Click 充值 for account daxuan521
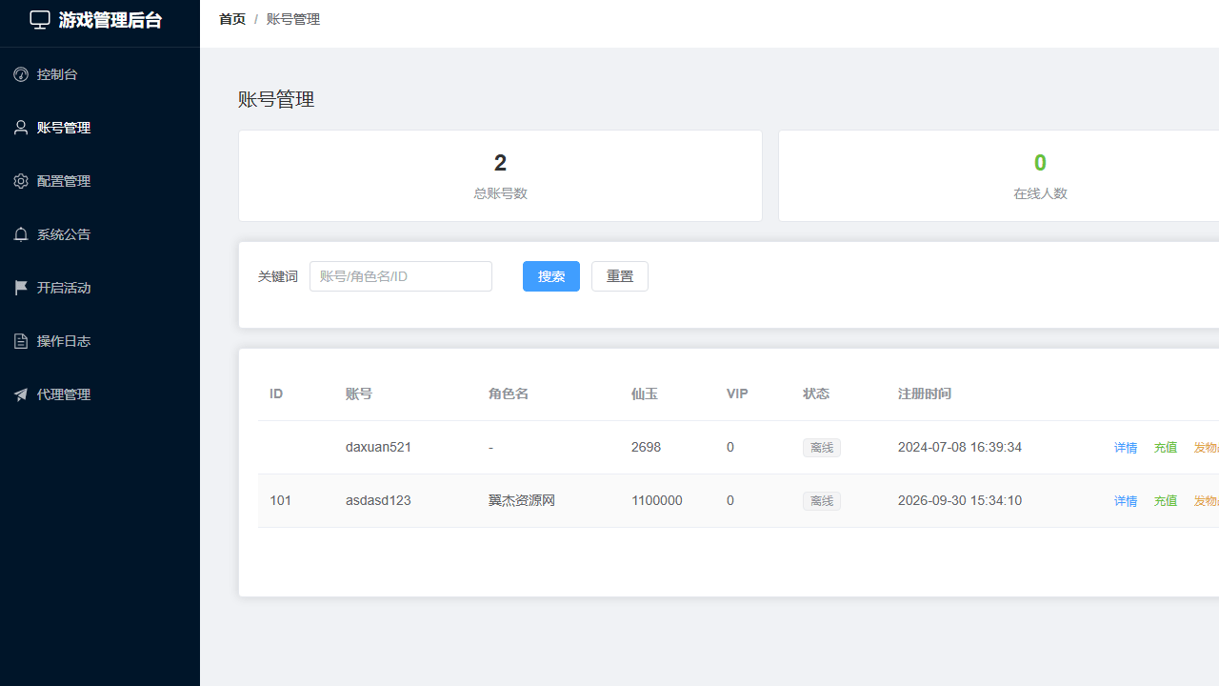This screenshot has width=1219, height=686. [x=1166, y=448]
